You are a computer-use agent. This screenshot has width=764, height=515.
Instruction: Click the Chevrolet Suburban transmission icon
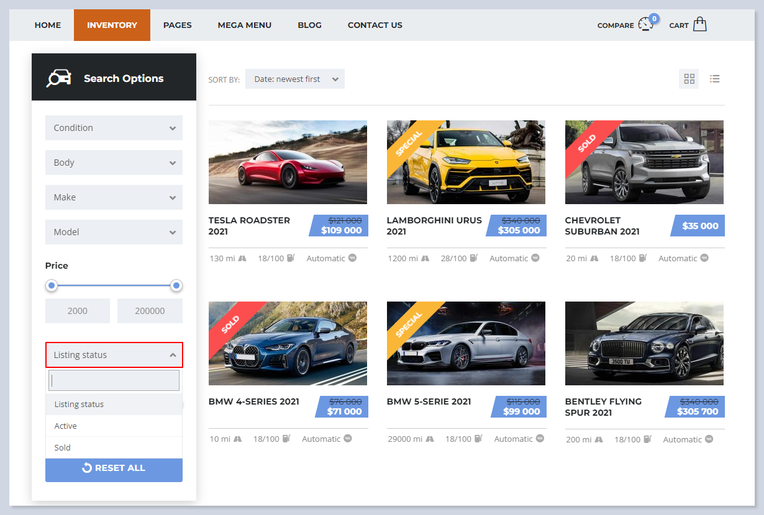pos(704,258)
